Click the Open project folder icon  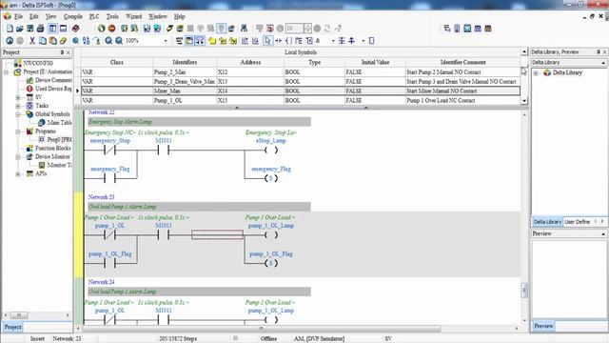[20, 29]
